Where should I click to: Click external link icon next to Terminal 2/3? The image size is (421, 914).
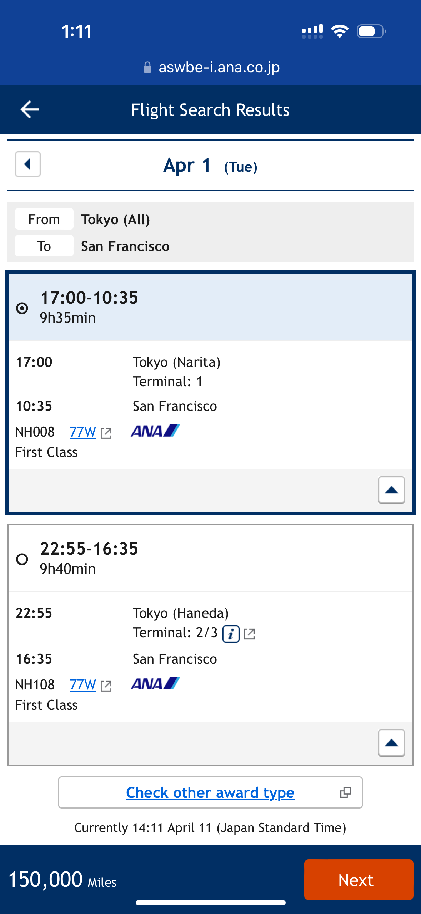249,634
